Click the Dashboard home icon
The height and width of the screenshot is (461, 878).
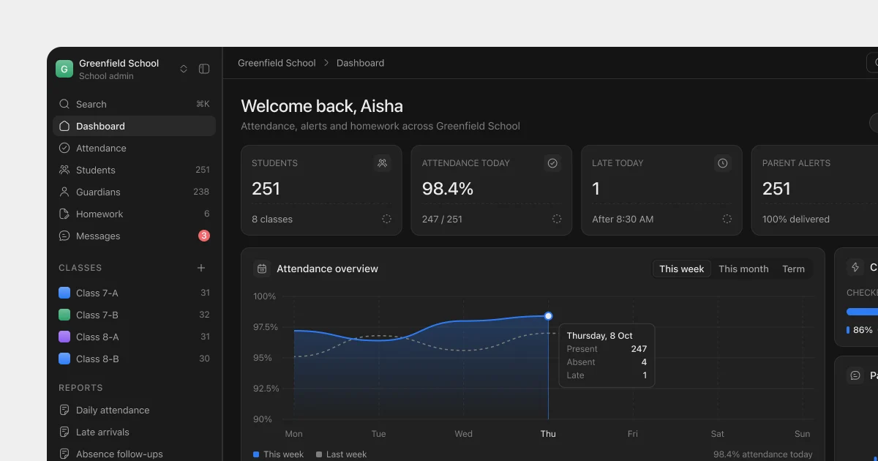pos(64,126)
